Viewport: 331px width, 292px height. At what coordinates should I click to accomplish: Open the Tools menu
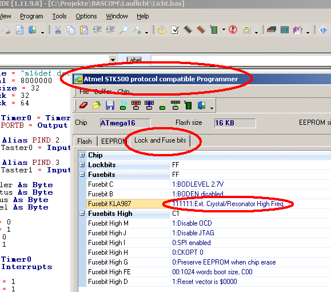click(x=59, y=16)
